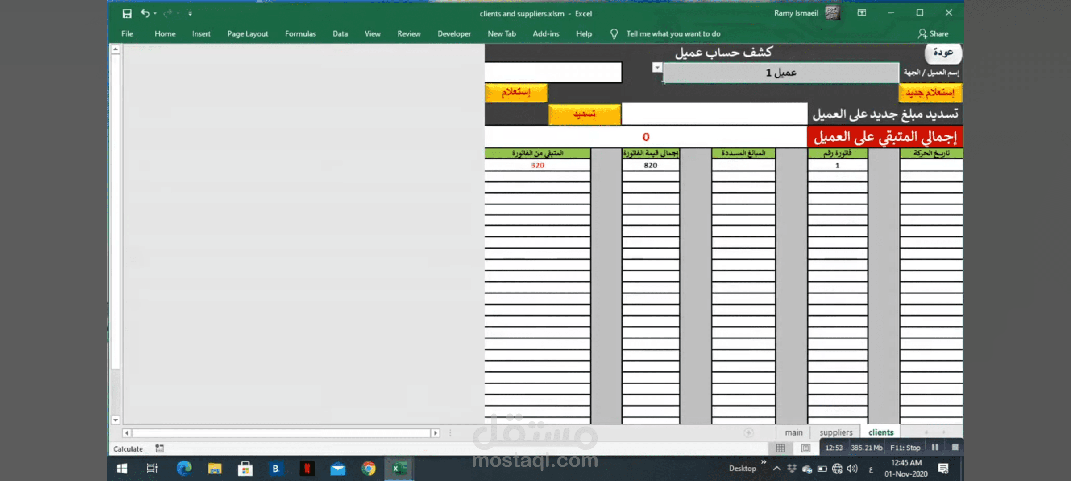Click the blank white cell above إستعلام button

(553, 72)
